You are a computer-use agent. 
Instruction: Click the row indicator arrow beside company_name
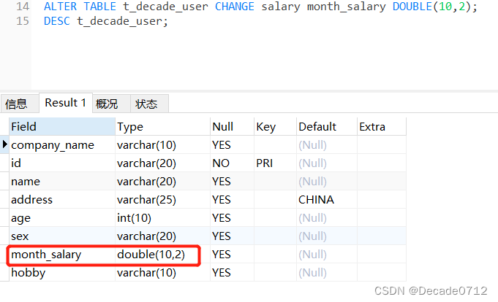coord(5,145)
